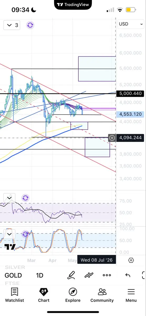Tap the plus icon beside 4,094.244
Viewport: 146px width, 316px height.
(112, 137)
